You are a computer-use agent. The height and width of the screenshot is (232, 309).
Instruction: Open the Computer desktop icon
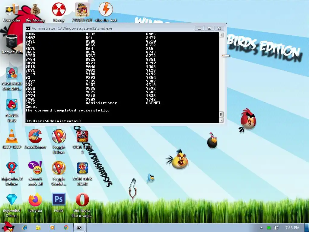click(12, 12)
